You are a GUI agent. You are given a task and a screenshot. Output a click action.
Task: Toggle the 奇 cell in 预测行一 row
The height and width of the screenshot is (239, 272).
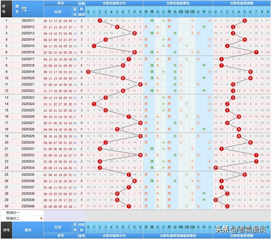146,213
